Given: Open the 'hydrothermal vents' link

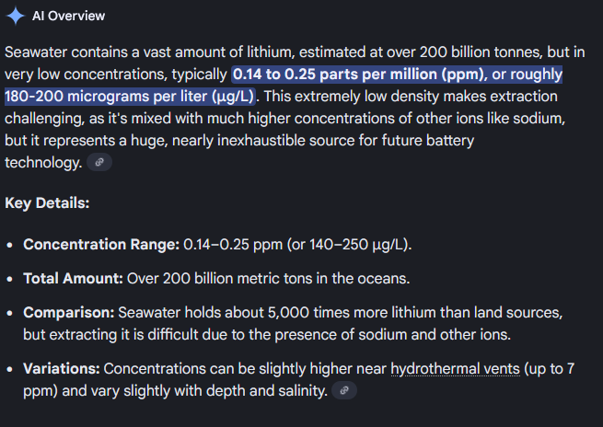Looking at the screenshot, I should coord(456,369).
